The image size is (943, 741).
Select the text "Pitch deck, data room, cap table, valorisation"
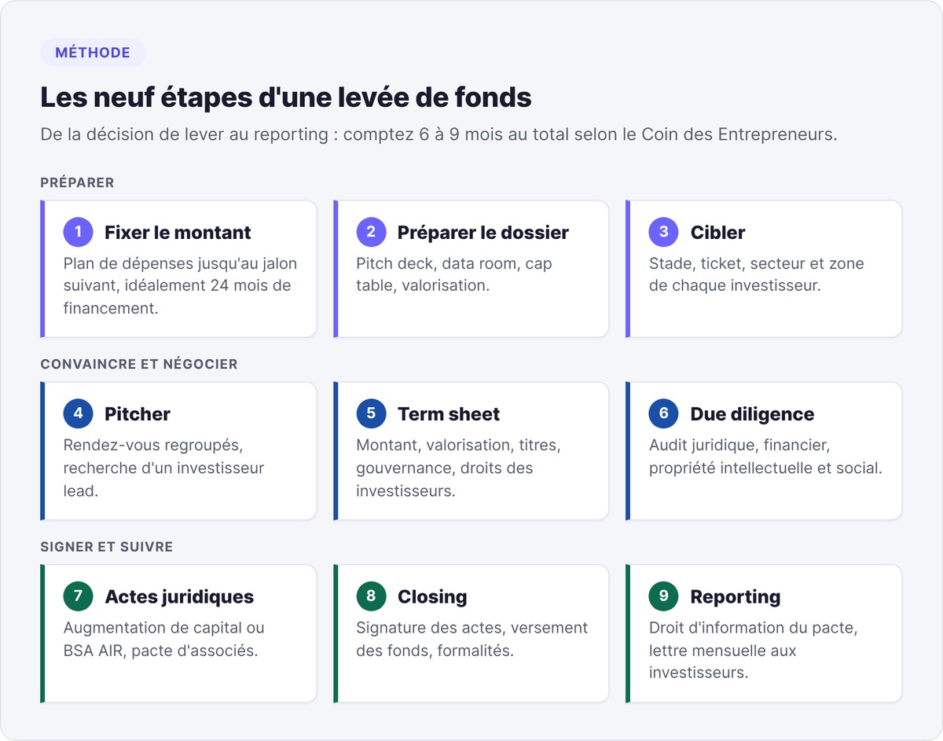click(x=454, y=274)
